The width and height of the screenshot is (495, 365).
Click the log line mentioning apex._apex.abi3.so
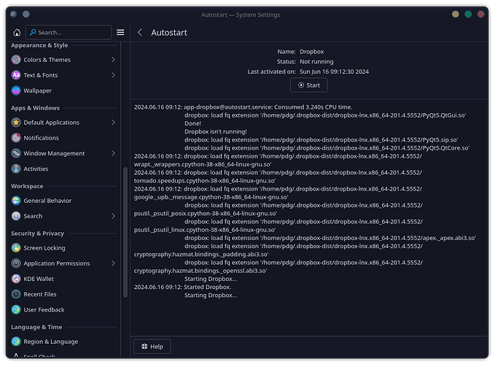(x=330, y=238)
